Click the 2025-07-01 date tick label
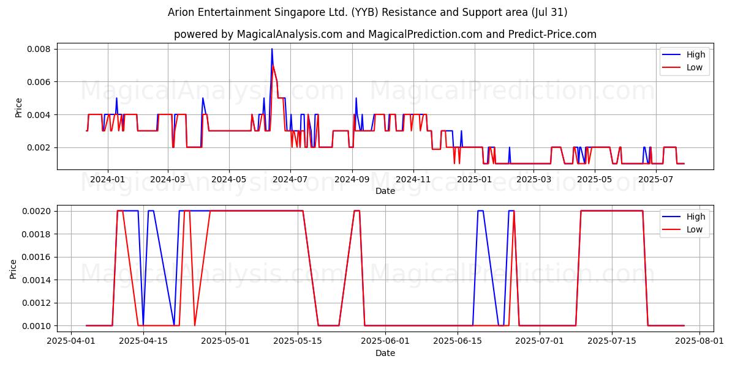This screenshot has width=735, height=367. [x=540, y=341]
